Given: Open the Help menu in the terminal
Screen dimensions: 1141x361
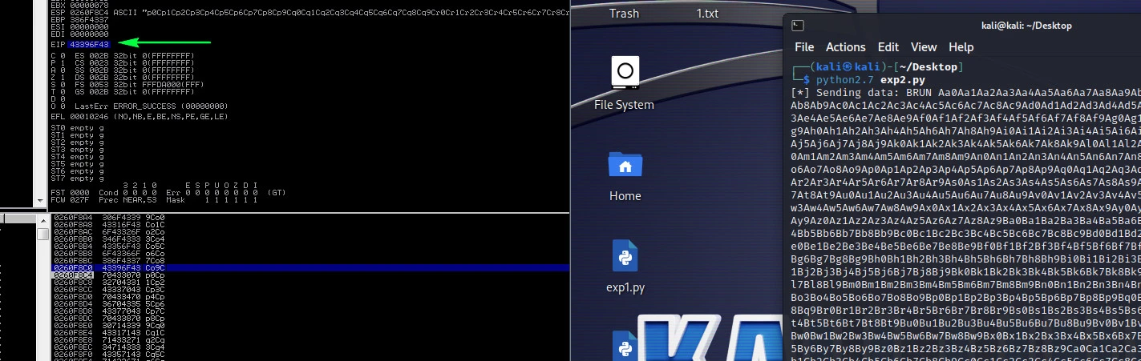Looking at the screenshot, I should pos(961,47).
